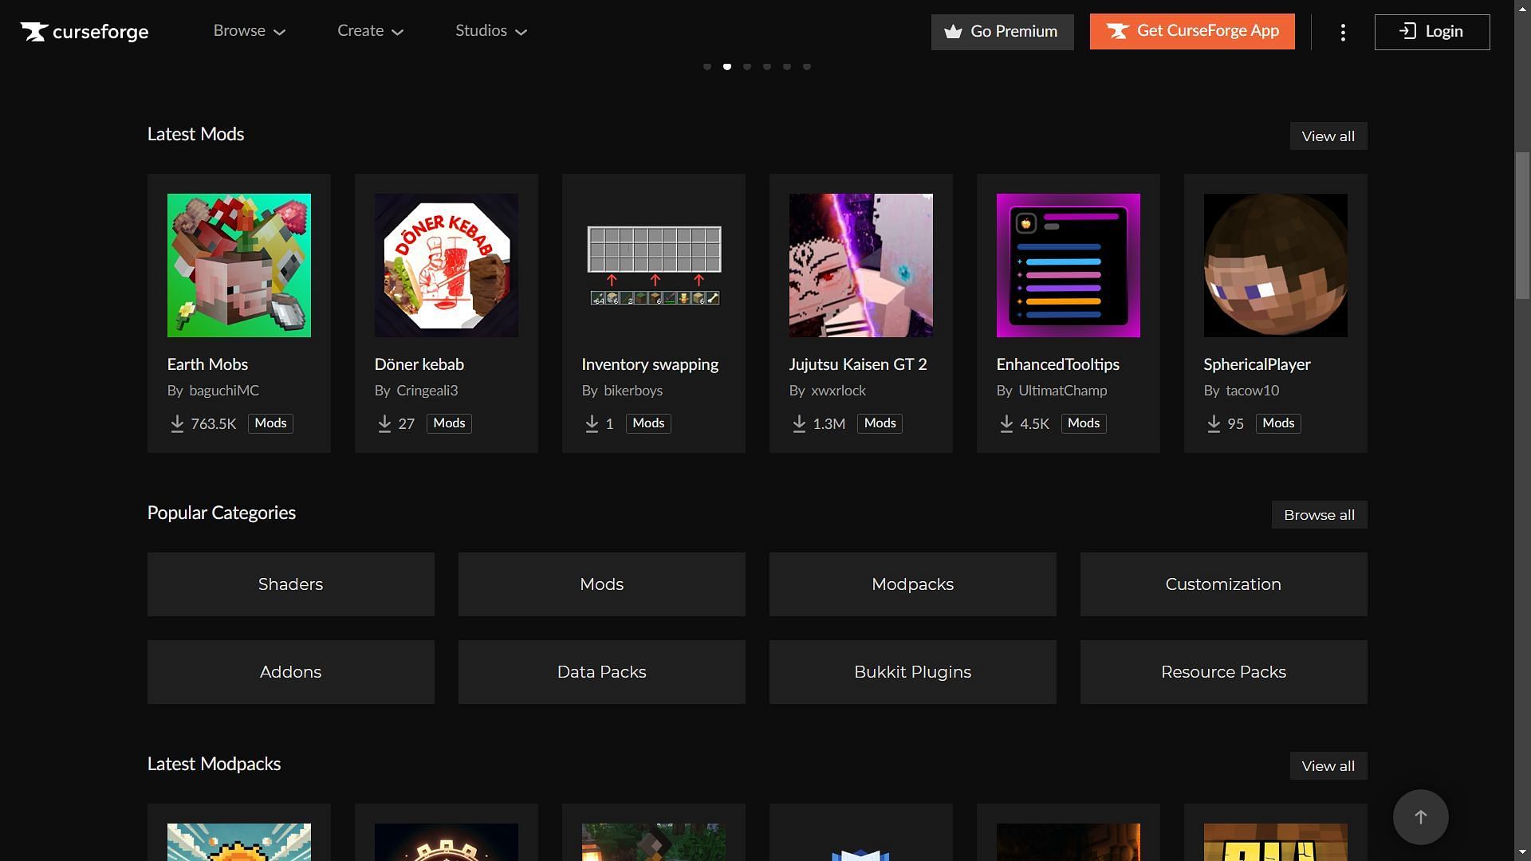Click View all latest mods button

[x=1328, y=136]
